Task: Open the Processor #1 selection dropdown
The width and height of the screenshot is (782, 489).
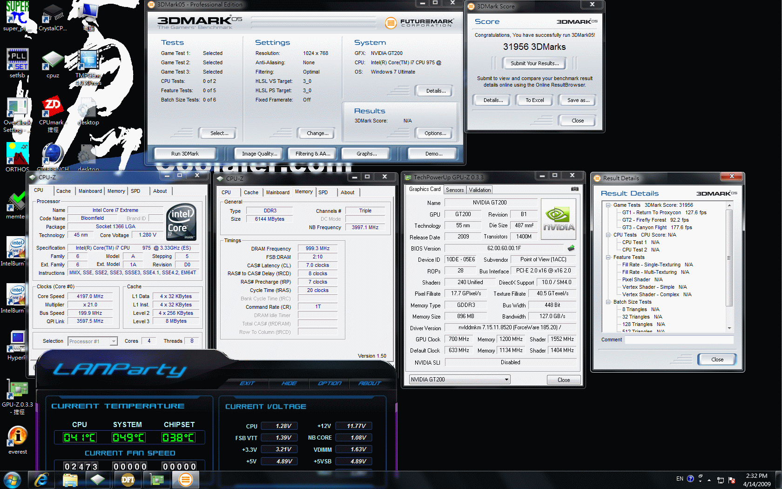Action: click(x=92, y=341)
